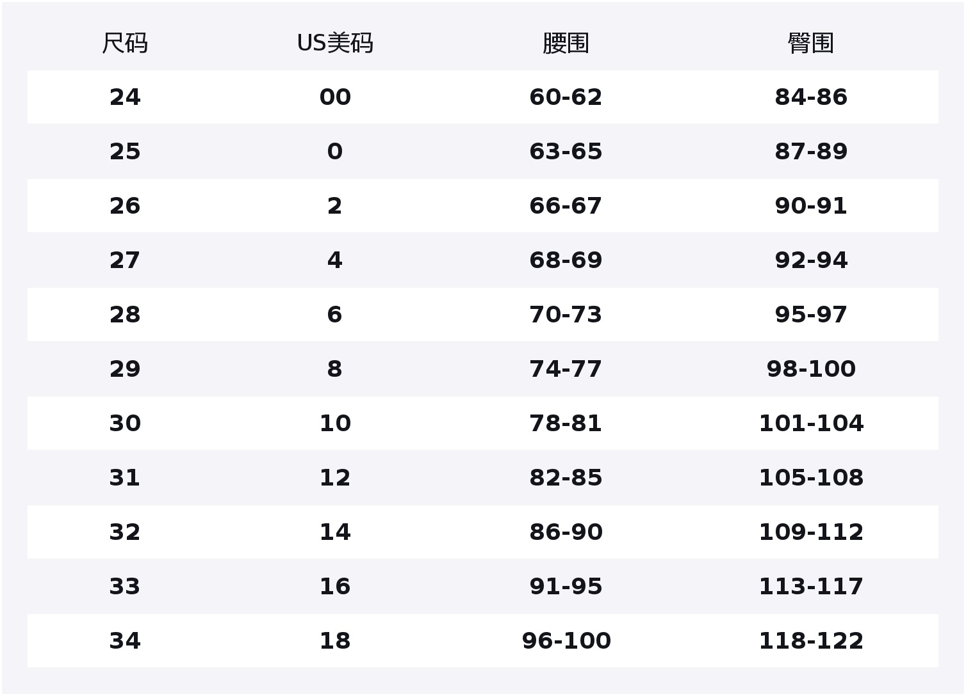The image size is (966, 696).
Task: Click waist value 91-95
Action: click(566, 587)
